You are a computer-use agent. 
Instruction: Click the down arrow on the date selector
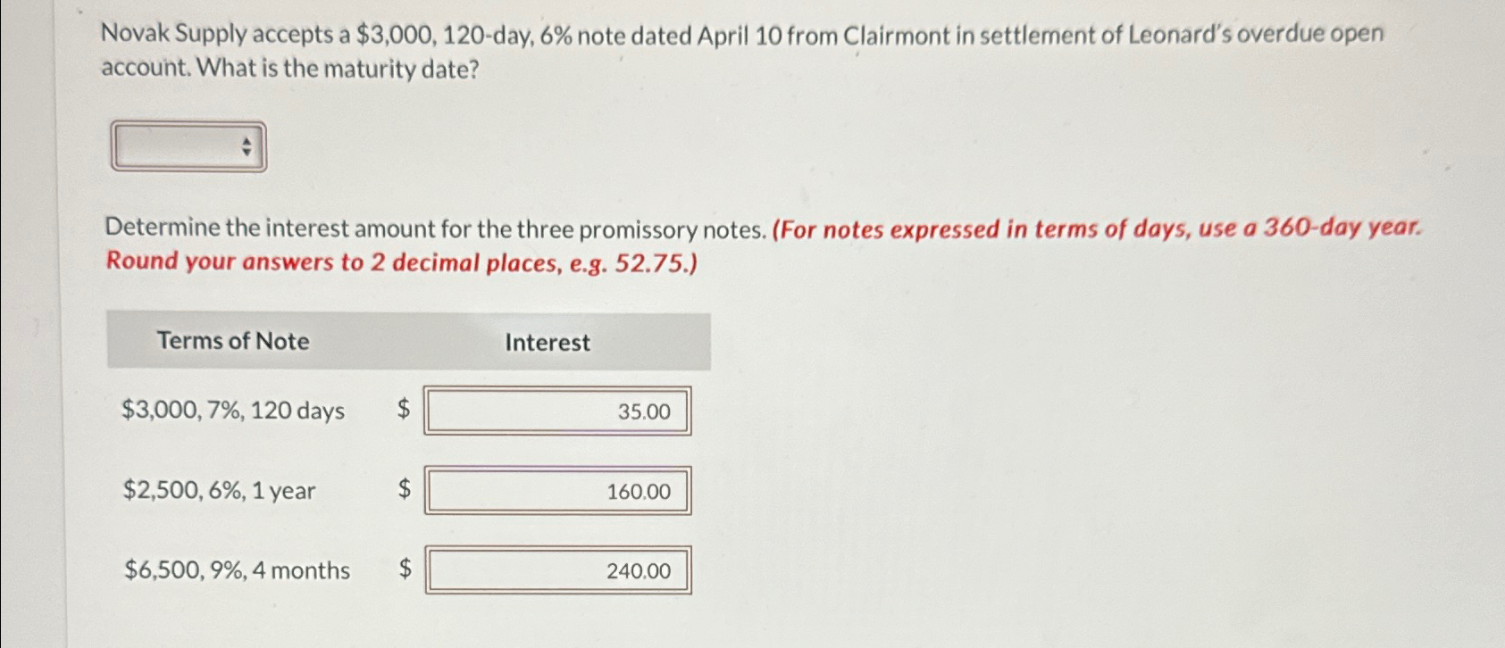(x=247, y=151)
